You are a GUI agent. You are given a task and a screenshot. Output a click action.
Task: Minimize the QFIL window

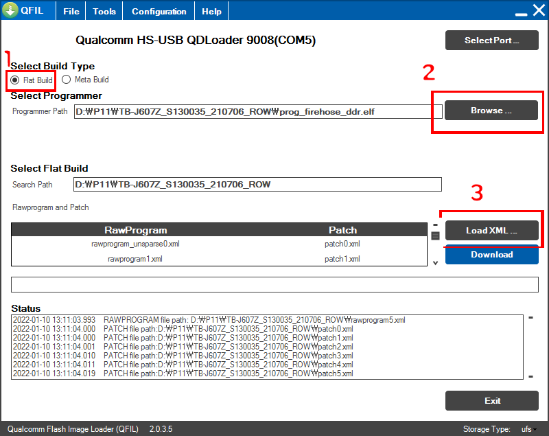[x=521, y=14]
